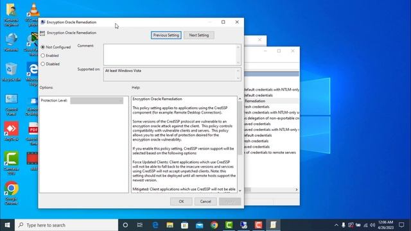Open the Control Panel desktop shortcut

click(x=12, y=105)
